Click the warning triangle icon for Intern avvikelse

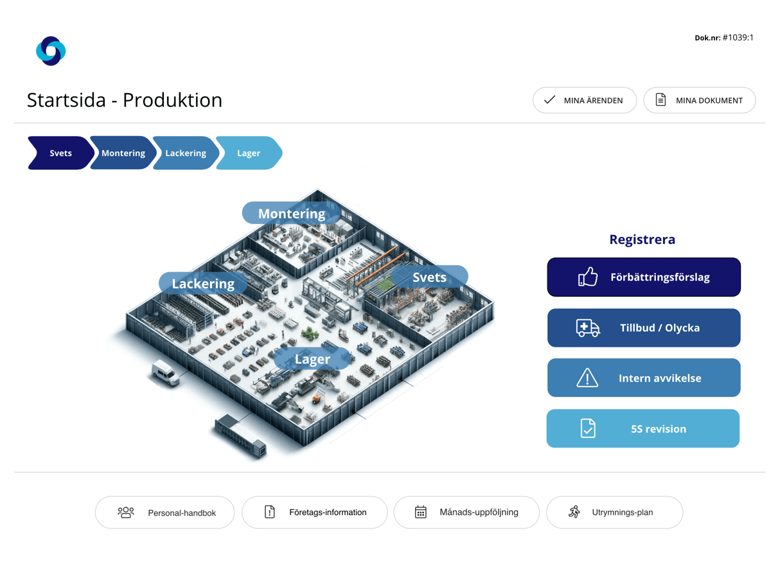(x=587, y=378)
